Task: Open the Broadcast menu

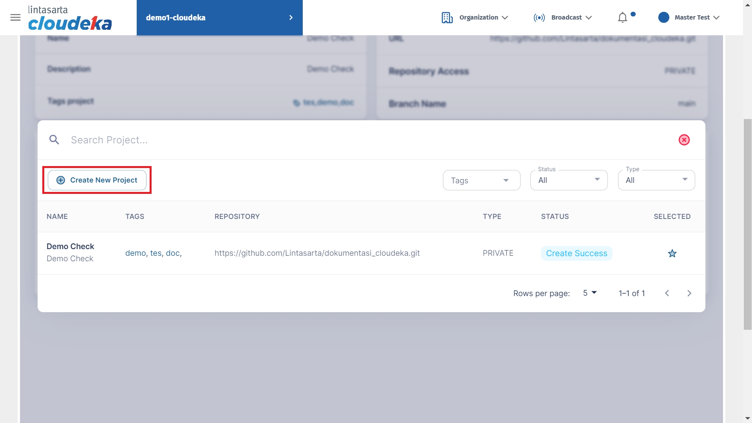Action: (571, 18)
